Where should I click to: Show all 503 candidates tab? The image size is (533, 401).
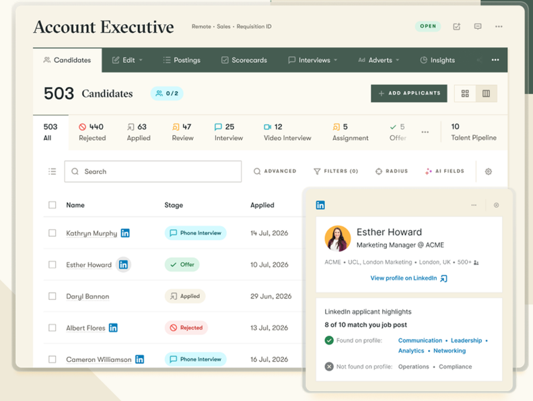[x=50, y=132]
